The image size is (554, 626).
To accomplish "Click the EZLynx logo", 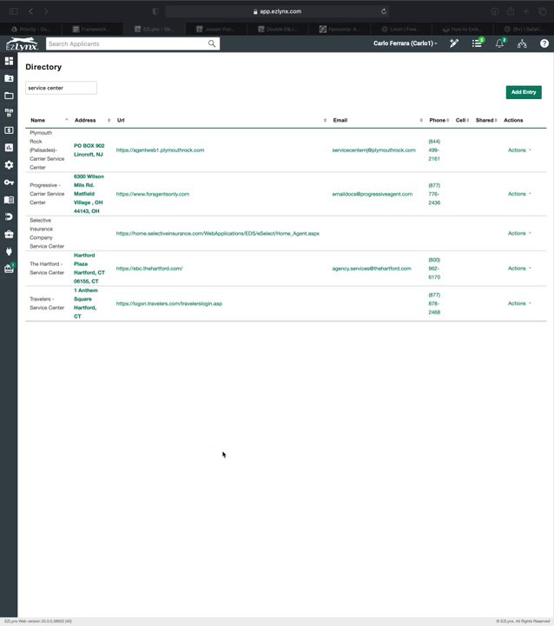I will tap(22, 44).
